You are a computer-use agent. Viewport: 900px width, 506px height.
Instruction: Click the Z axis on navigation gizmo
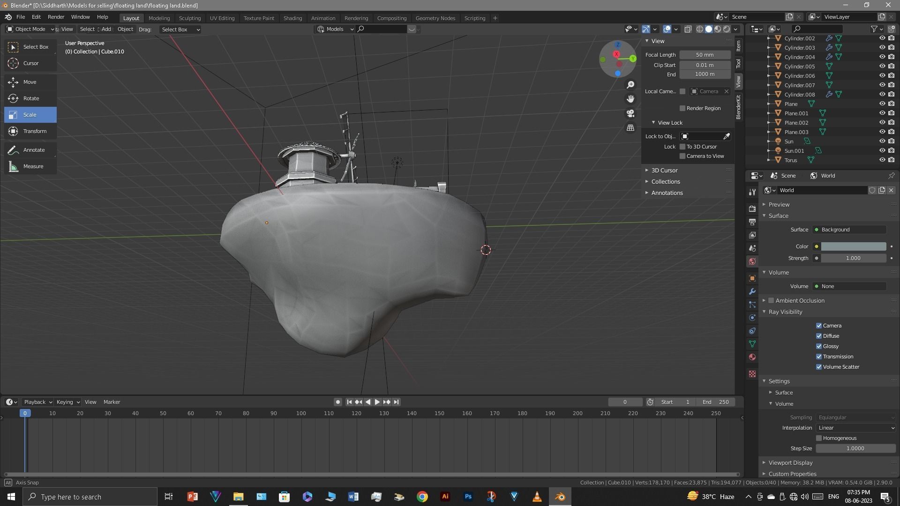618,45
